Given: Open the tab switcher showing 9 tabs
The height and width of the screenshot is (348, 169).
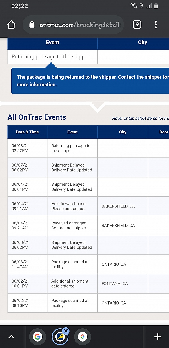Looking at the screenshot, I should tap(137, 25).
